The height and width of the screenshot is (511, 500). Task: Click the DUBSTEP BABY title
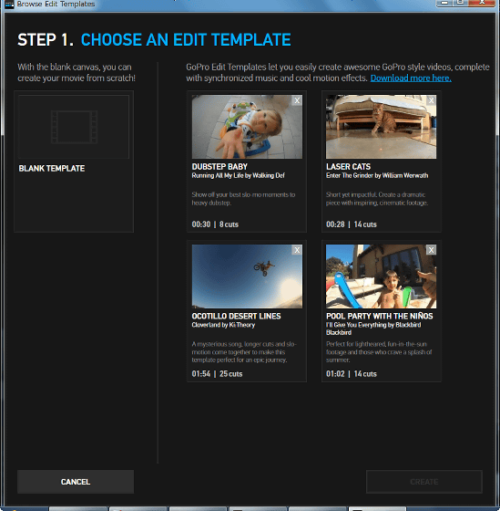(219, 167)
